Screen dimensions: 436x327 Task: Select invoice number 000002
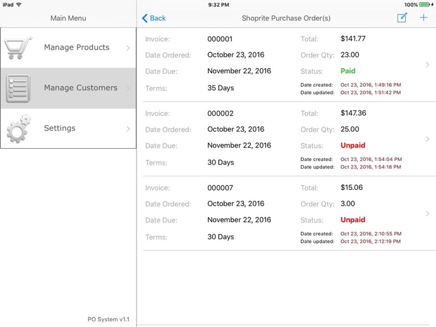tap(220, 113)
